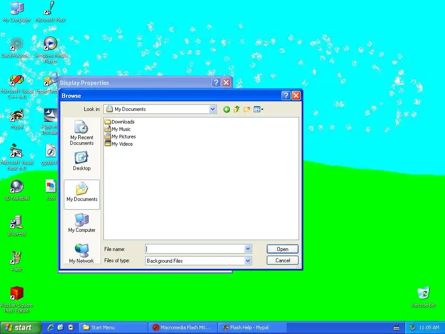Switch to Macromedia Flash MX taskbar button
The width and height of the screenshot is (445, 334).
pos(183,327)
